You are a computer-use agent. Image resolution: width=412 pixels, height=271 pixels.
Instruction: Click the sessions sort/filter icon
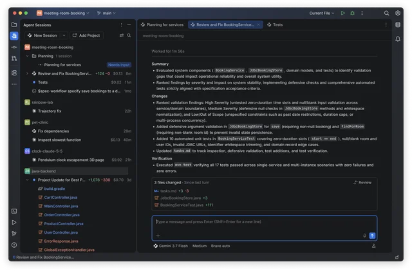[x=122, y=35]
